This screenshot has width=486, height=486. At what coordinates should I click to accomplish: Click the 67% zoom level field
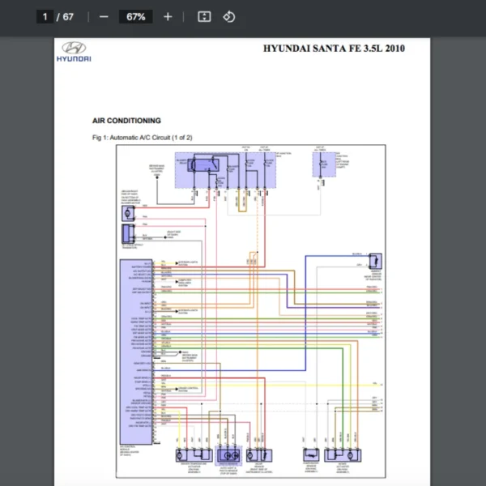tap(135, 16)
